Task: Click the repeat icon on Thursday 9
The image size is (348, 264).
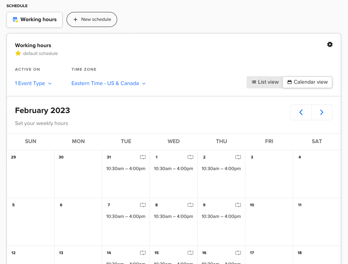Action: (x=238, y=205)
